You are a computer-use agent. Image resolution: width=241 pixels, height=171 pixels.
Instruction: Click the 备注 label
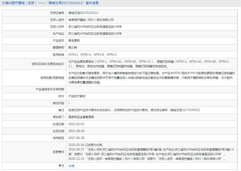tap(61, 110)
